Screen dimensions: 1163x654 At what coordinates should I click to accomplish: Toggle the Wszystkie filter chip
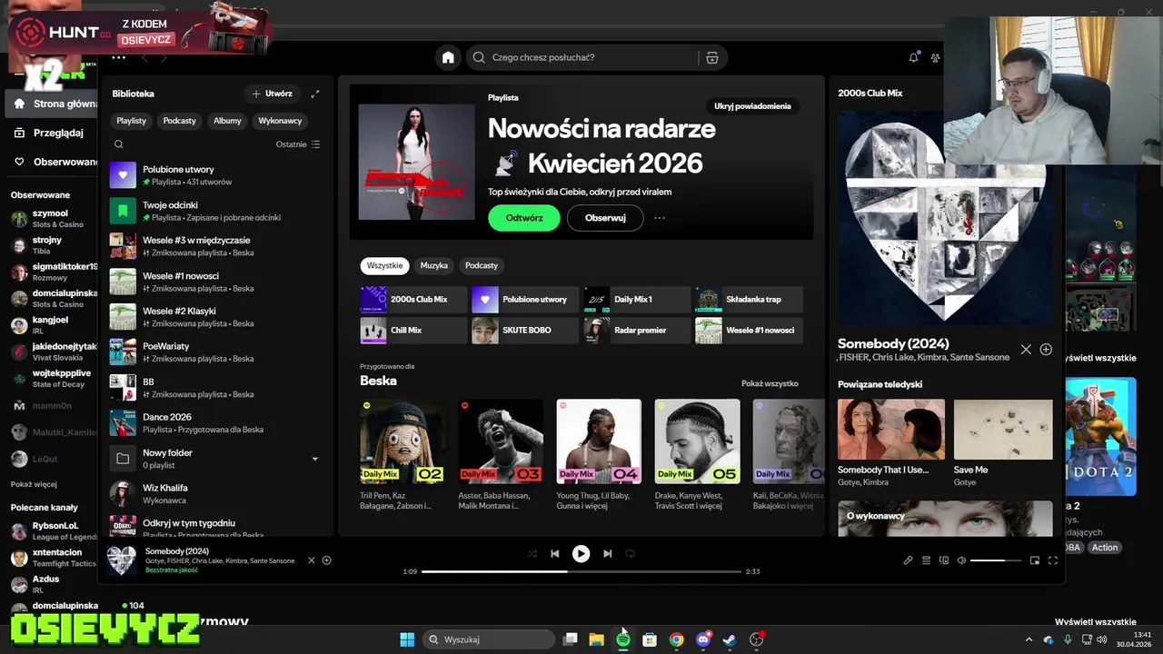point(385,265)
